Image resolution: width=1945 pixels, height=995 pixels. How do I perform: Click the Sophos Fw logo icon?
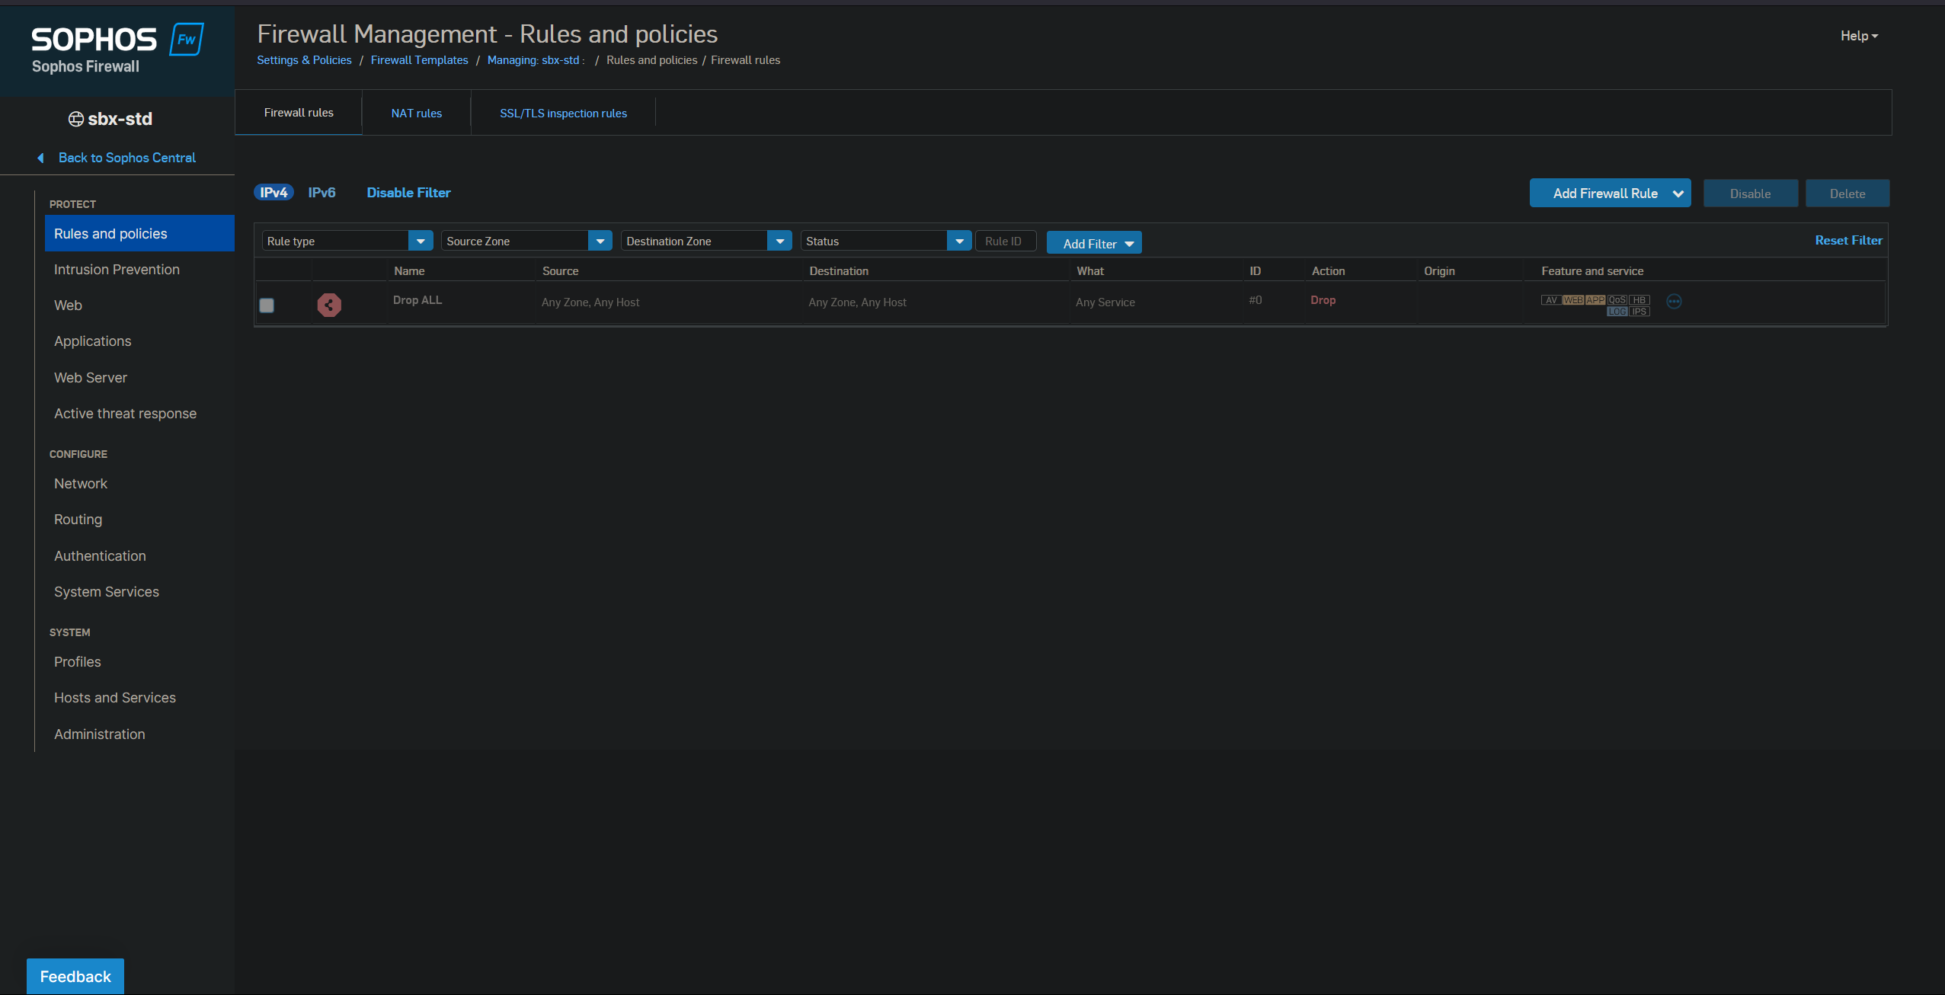187,40
